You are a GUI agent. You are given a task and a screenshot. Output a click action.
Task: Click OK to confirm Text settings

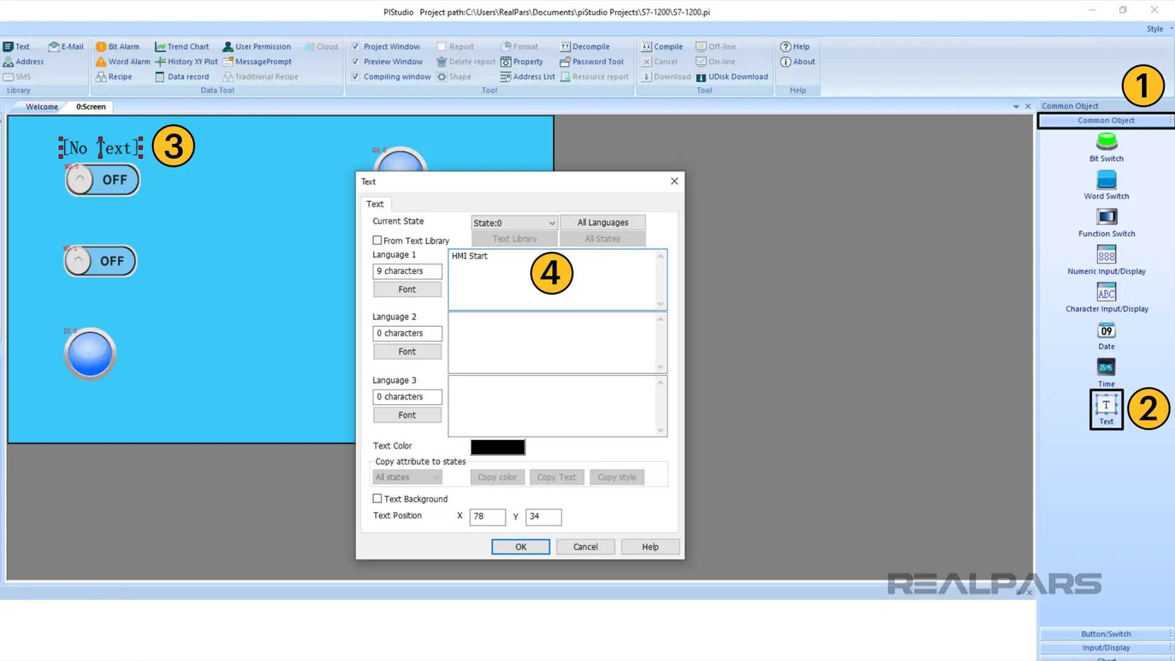point(521,547)
